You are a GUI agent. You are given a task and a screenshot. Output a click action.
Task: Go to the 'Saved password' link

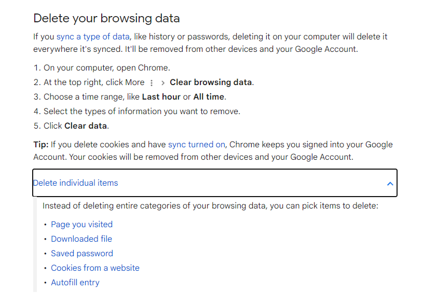pyautogui.click(x=82, y=254)
